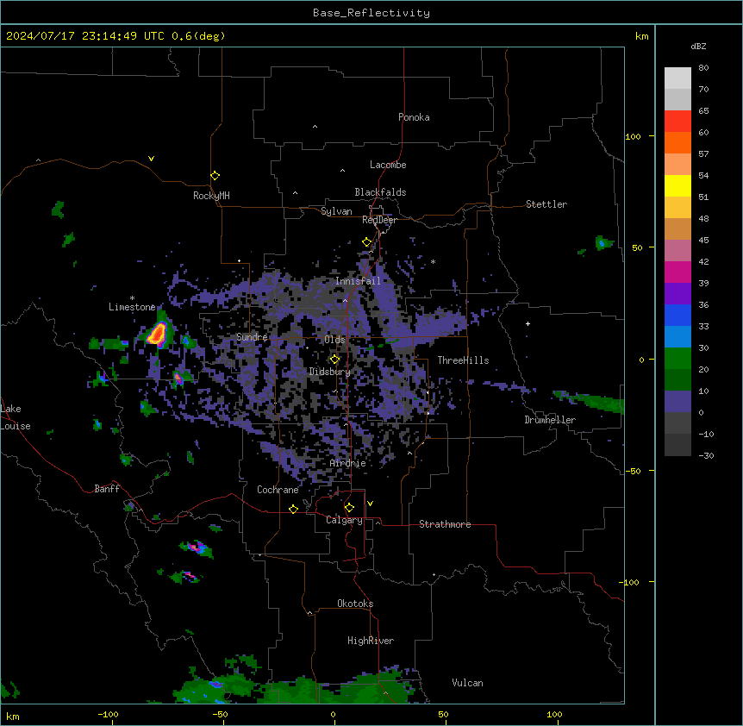
Task: Click the yellow diamond marker below Olds
Action: 334,359
